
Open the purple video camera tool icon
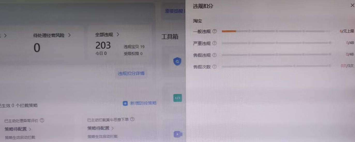coord(178,134)
